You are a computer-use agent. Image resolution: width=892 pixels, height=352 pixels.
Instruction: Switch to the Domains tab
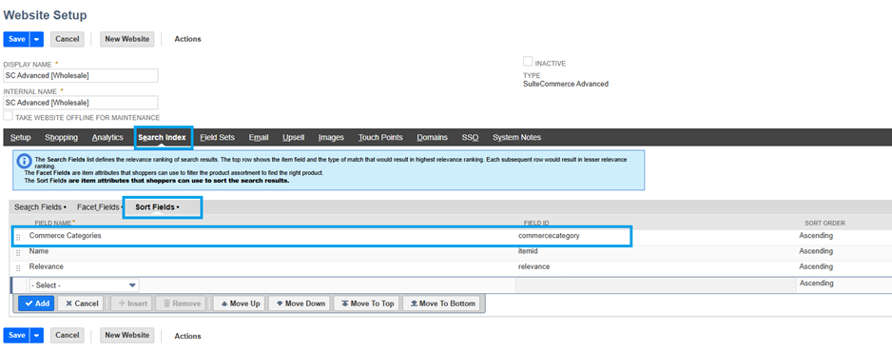pos(433,138)
